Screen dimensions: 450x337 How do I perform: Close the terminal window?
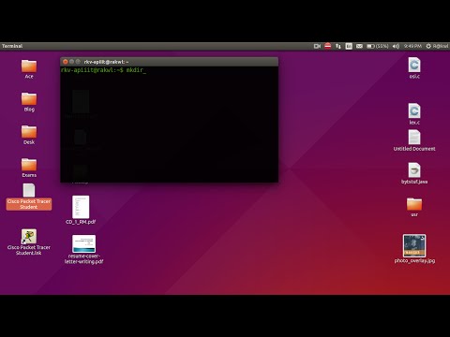click(x=66, y=62)
